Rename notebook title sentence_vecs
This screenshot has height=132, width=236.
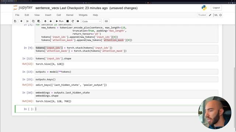click(x=47, y=8)
